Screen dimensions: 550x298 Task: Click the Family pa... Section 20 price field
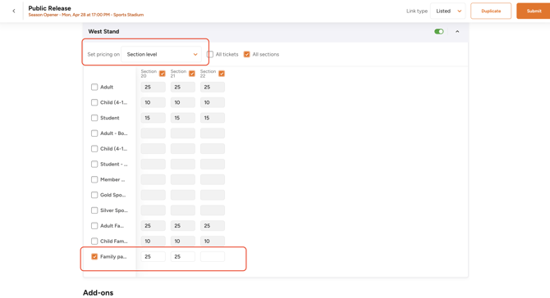point(154,256)
